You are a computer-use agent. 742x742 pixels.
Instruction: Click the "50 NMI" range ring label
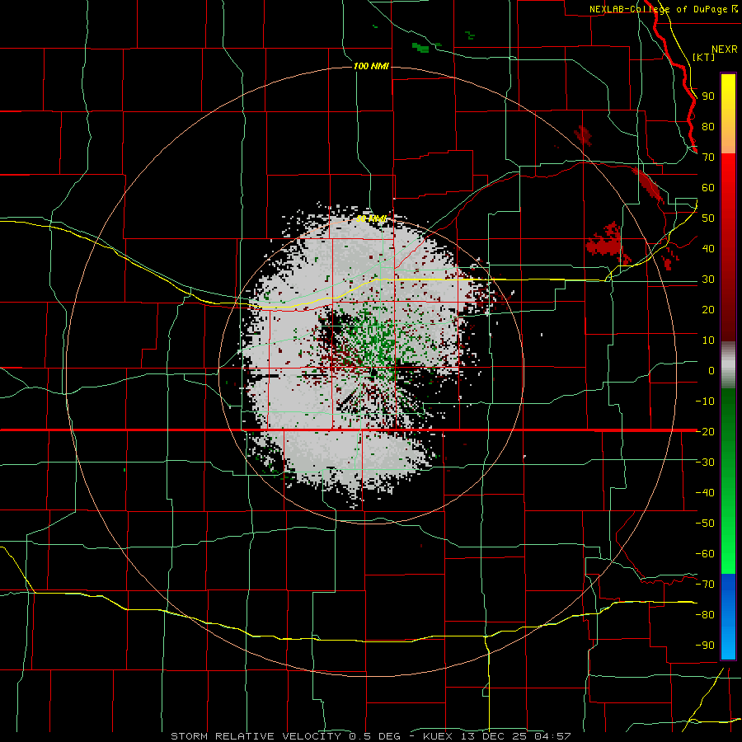coord(371,218)
